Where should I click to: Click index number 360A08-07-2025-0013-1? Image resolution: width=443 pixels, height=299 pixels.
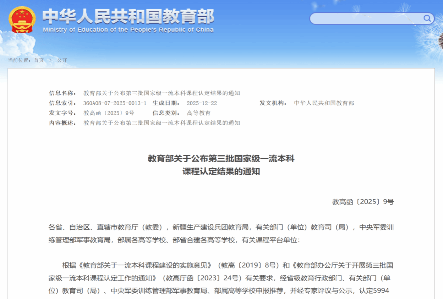(x=115, y=103)
